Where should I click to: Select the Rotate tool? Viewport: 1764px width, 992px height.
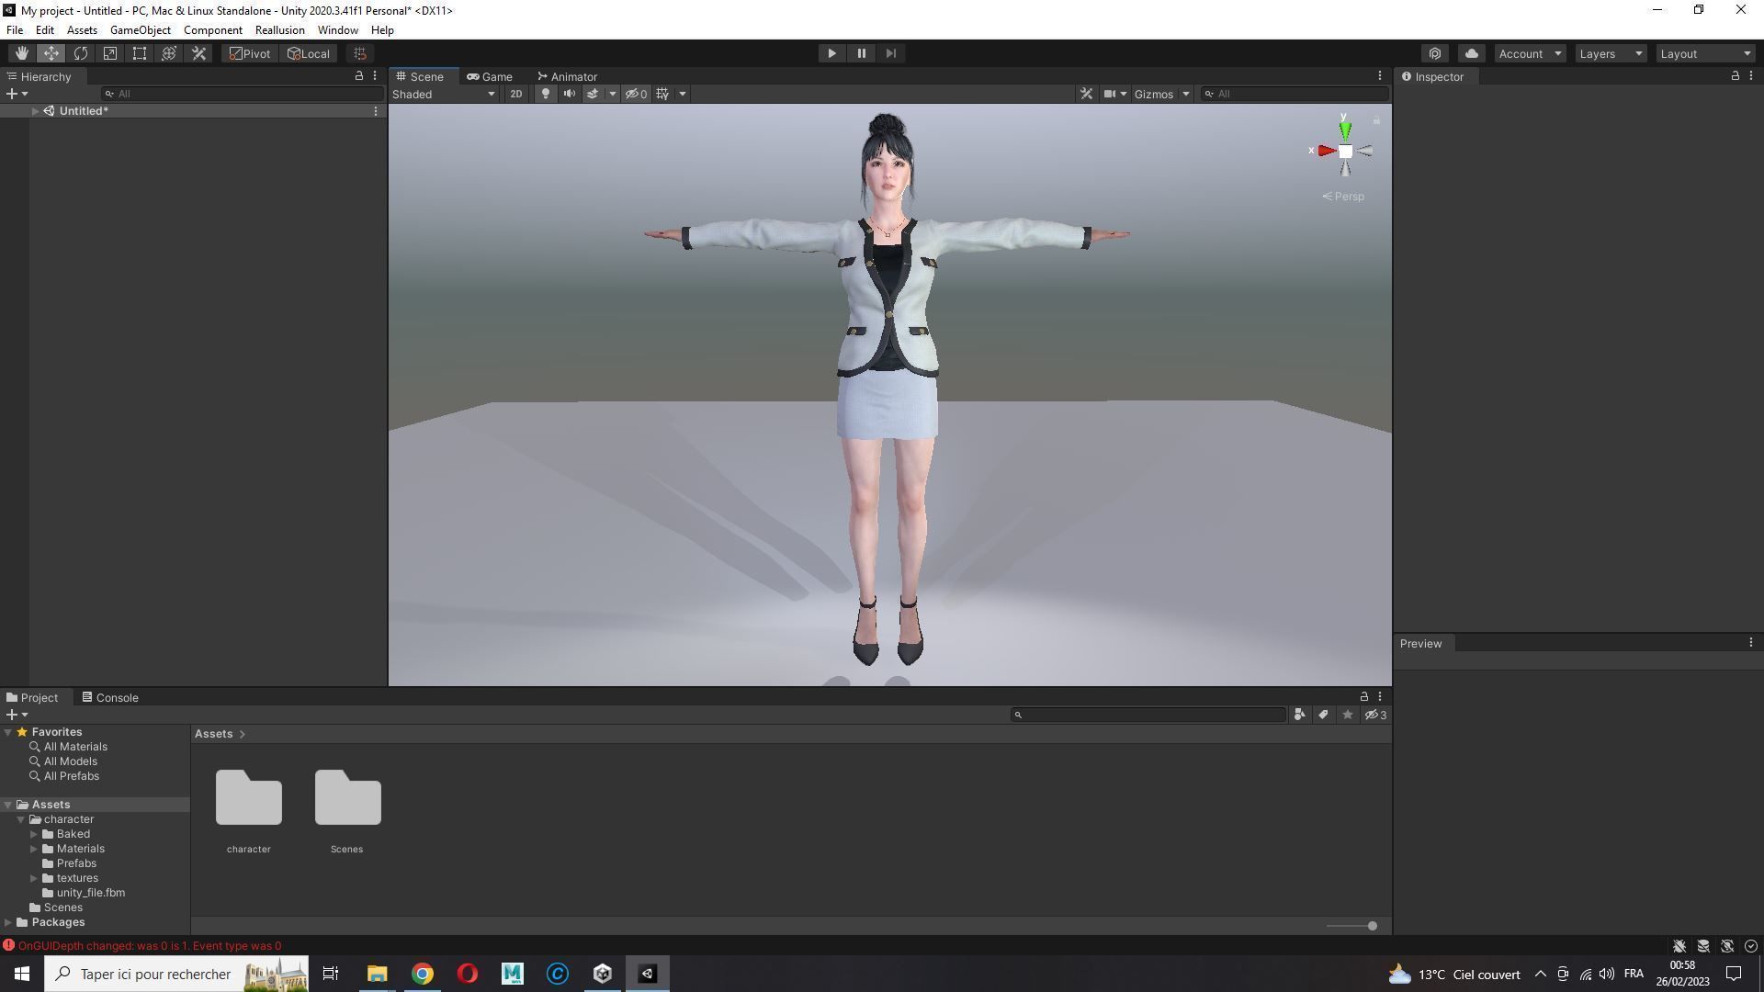point(81,53)
